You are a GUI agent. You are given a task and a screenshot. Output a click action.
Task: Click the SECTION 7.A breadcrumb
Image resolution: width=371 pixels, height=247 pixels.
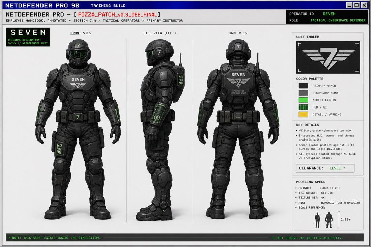click(x=84, y=21)
